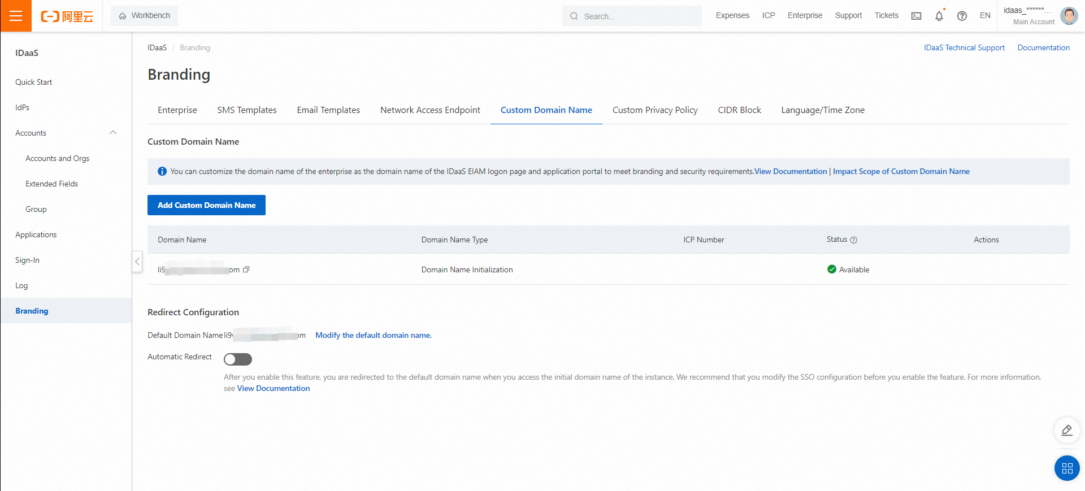Click Modify the default domain name link

(373, 335)
